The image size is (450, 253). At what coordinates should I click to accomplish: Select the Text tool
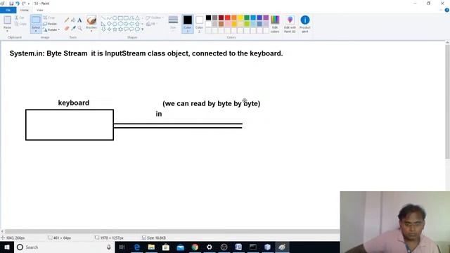pyautogui.click(x=79, y=20)
